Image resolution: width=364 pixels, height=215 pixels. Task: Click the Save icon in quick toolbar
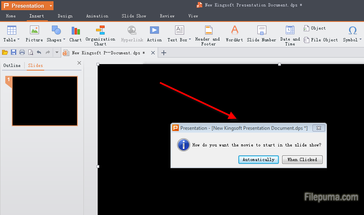pyautogui.click(x=13, y=52)
